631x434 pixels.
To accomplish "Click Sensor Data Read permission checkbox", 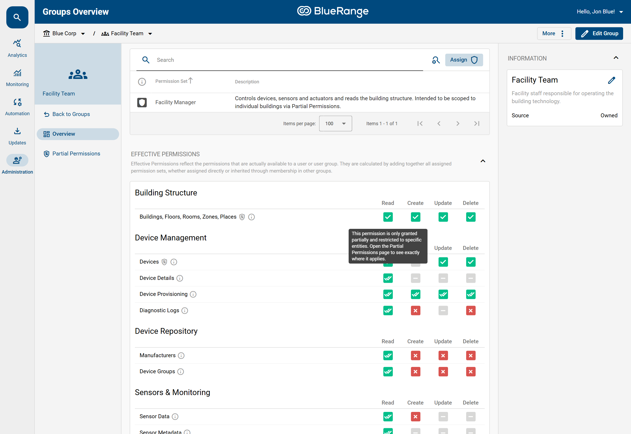I will pyautogui.click(x=388, y=417).
